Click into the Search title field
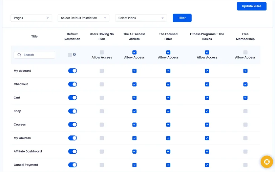The width and height of the screenshot is (275, 172). (x=37, y=55)
